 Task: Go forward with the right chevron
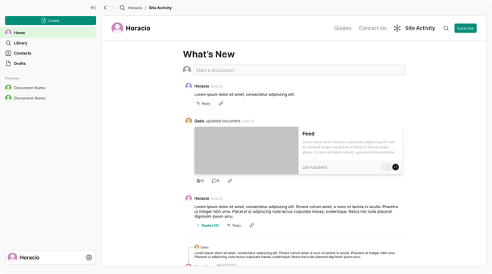(x=113, y=8)
